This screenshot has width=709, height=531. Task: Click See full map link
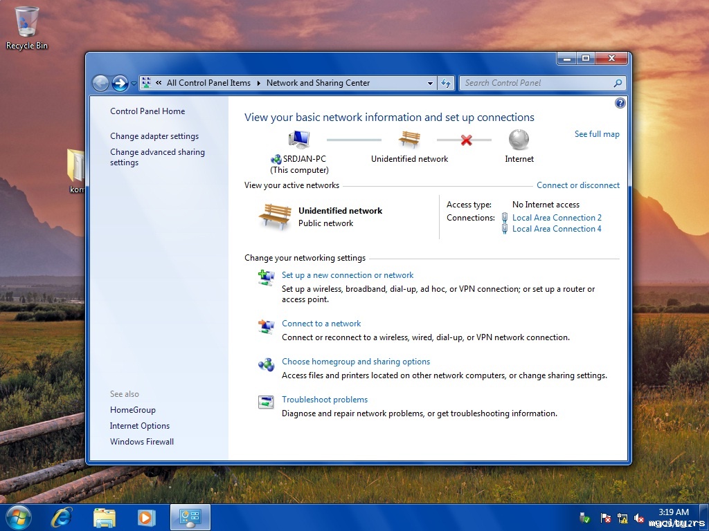click(597, 134)
